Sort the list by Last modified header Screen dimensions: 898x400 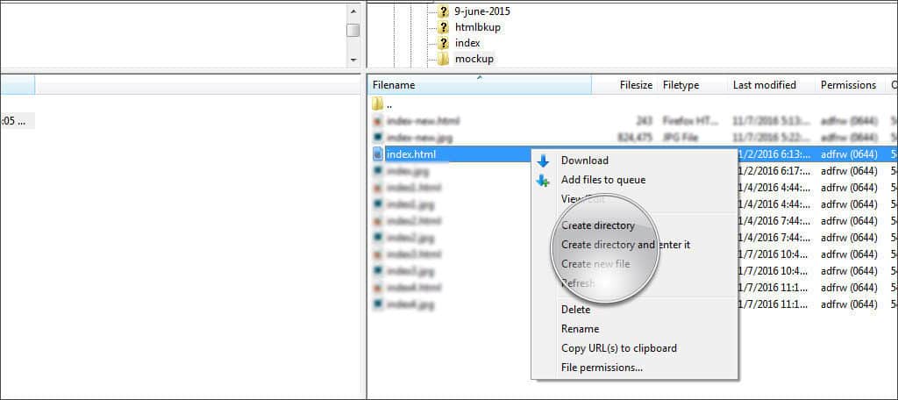764,85
